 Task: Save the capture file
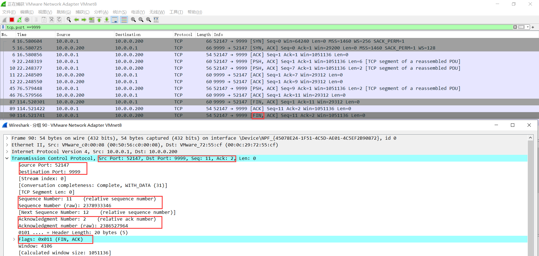44,20
